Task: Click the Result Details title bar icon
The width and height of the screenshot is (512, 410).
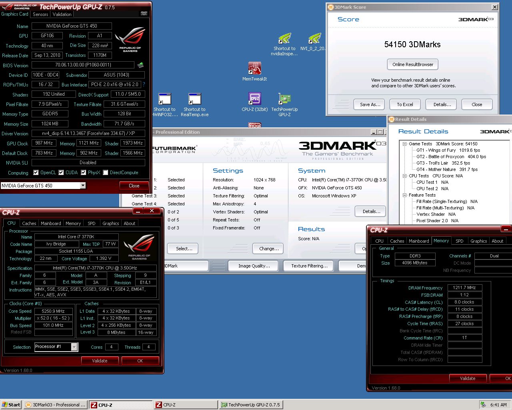Action: 392,119
